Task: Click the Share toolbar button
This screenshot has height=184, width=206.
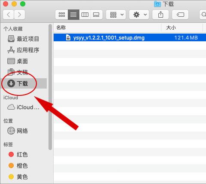Action: [x=161, y=15]
